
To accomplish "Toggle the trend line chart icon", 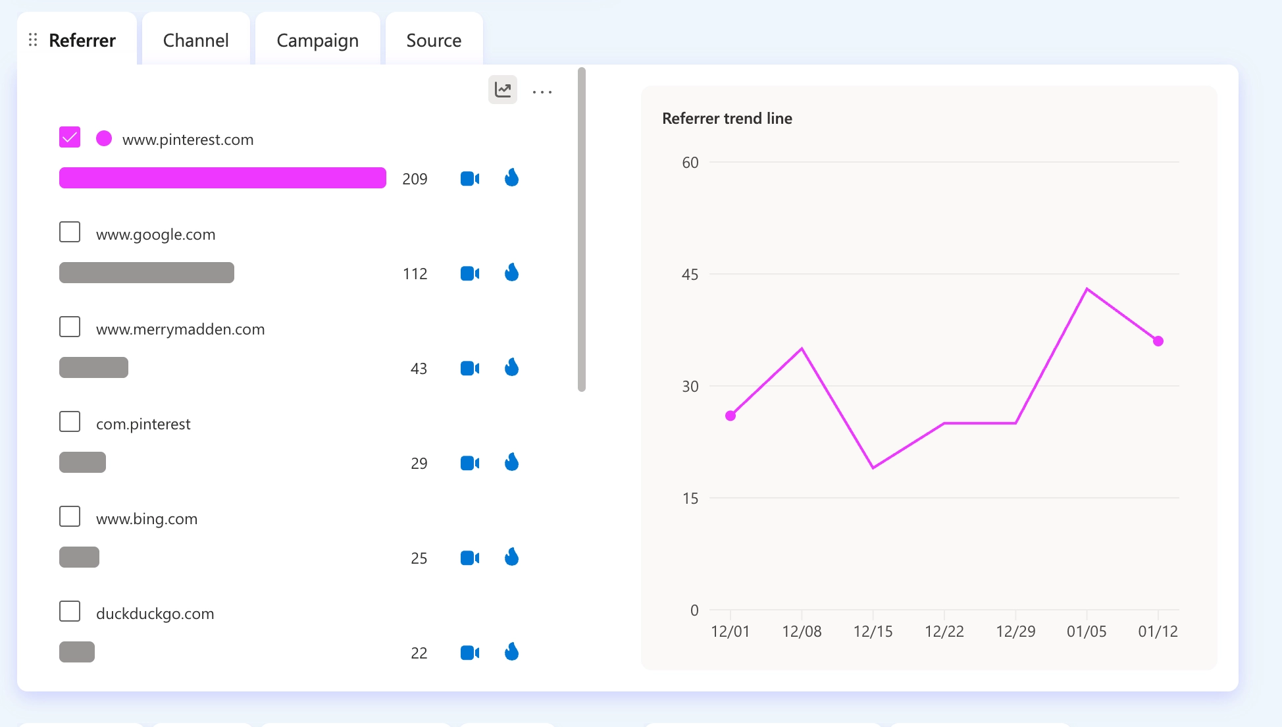I will pyautogui.click(x=503, y=90).
